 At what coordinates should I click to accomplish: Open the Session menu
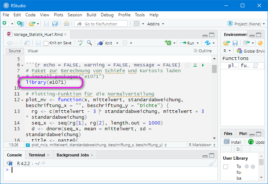pyautogui.click(x=75, y=15)
